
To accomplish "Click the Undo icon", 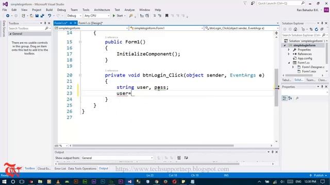I will point(49,16).
